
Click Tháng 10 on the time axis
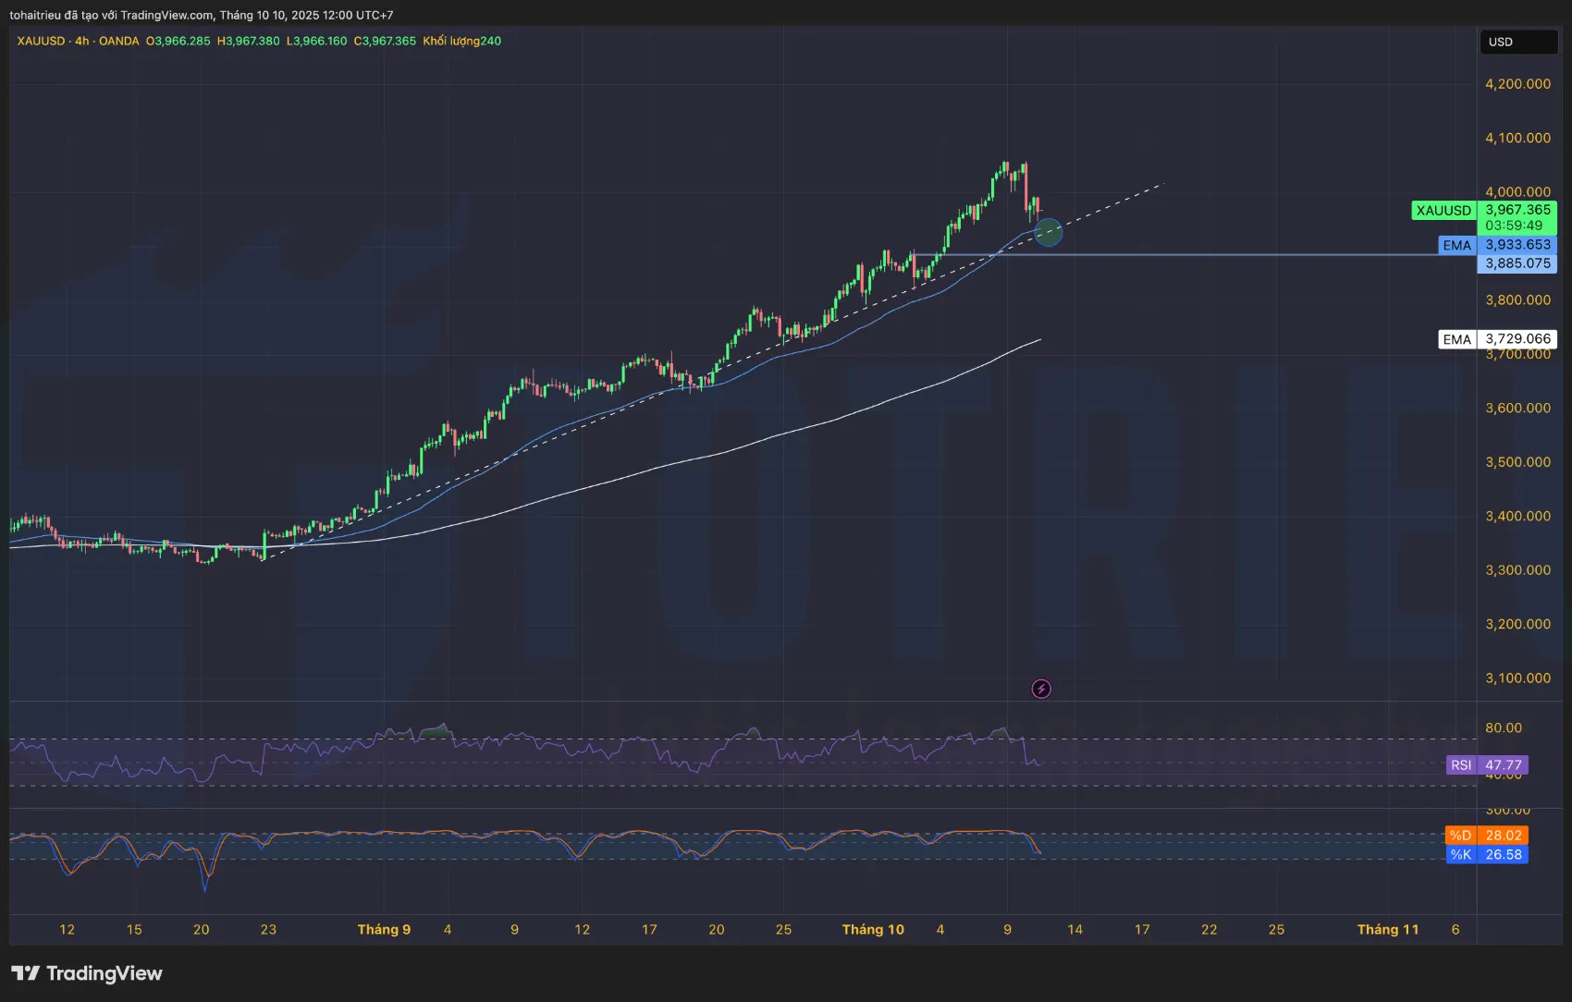pos(873,930)
